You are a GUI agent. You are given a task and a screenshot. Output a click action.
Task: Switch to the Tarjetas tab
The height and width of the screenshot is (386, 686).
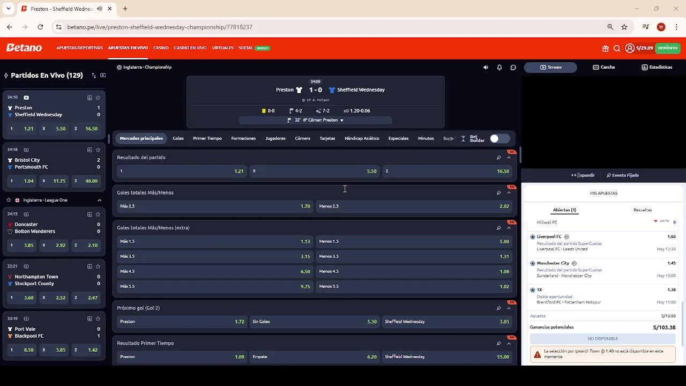coord(327,139)
